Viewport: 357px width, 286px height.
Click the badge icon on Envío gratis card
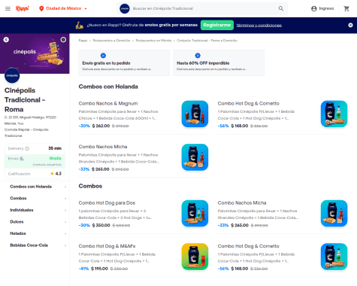tap(103, 56)
